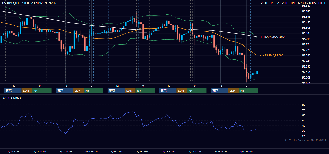Viewport: 329px width, 154px height.
Task: Select the NY session block for 4/12
Action: 42,91
